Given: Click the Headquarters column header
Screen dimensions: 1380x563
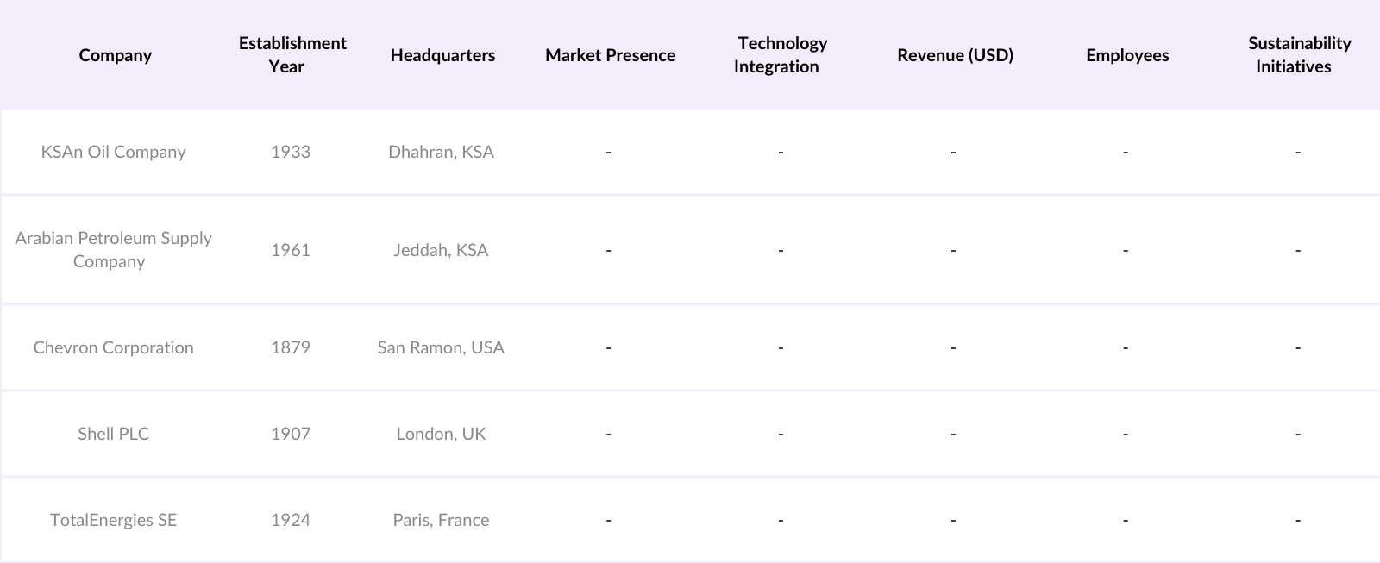Looking at the screenshot, I should [x=442, y=55].
